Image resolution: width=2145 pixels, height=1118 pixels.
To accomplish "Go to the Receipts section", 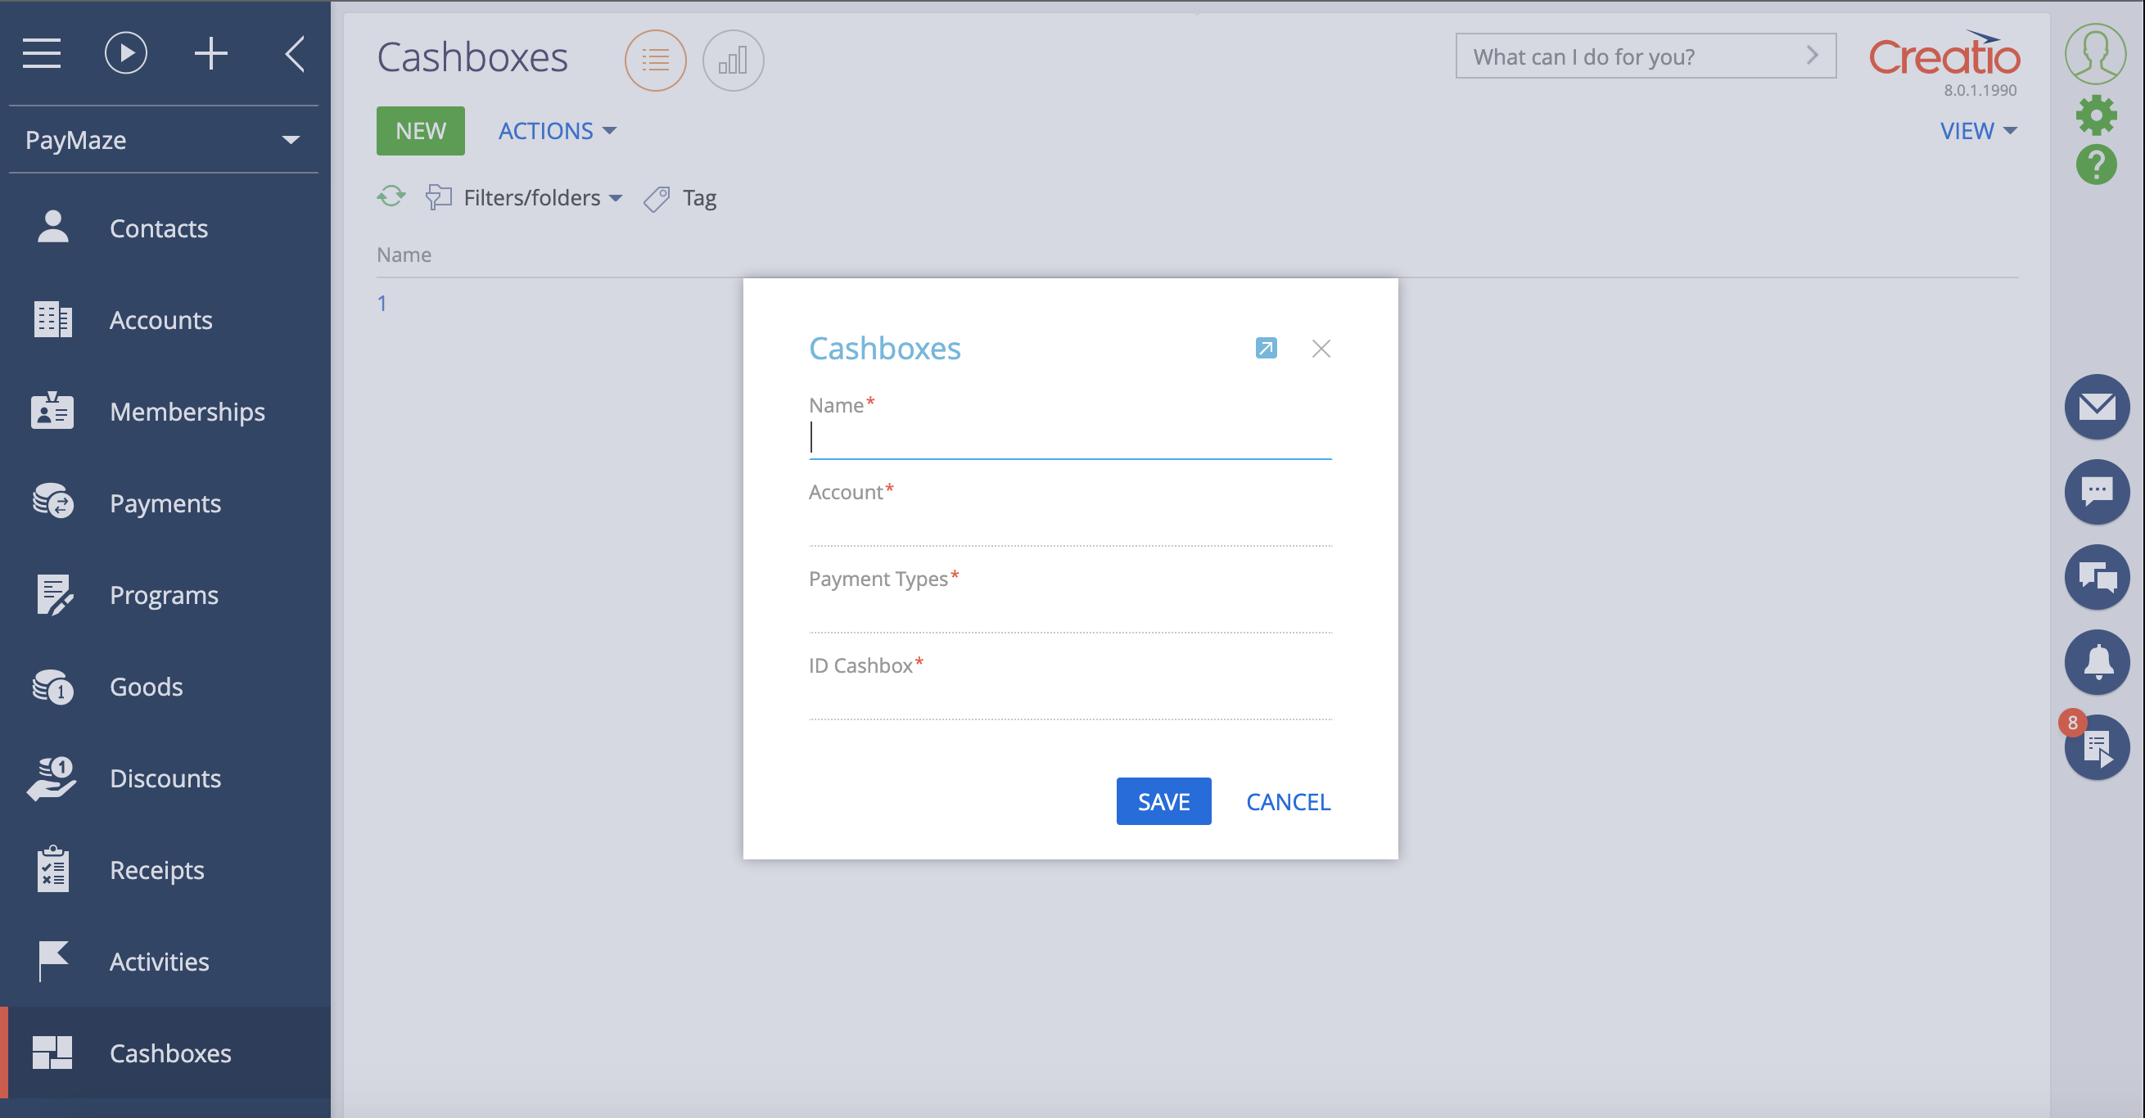I will click(156, 869).
